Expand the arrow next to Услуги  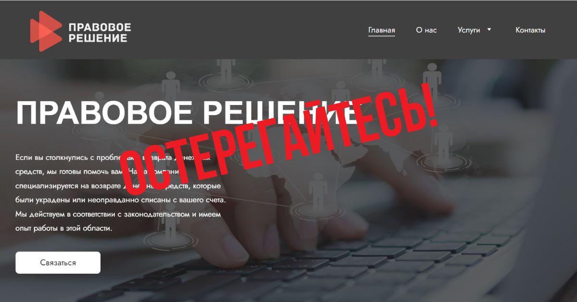(x=489, y=30)
